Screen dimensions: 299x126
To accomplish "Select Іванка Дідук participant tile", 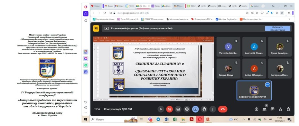I will [x=229, y=69].
